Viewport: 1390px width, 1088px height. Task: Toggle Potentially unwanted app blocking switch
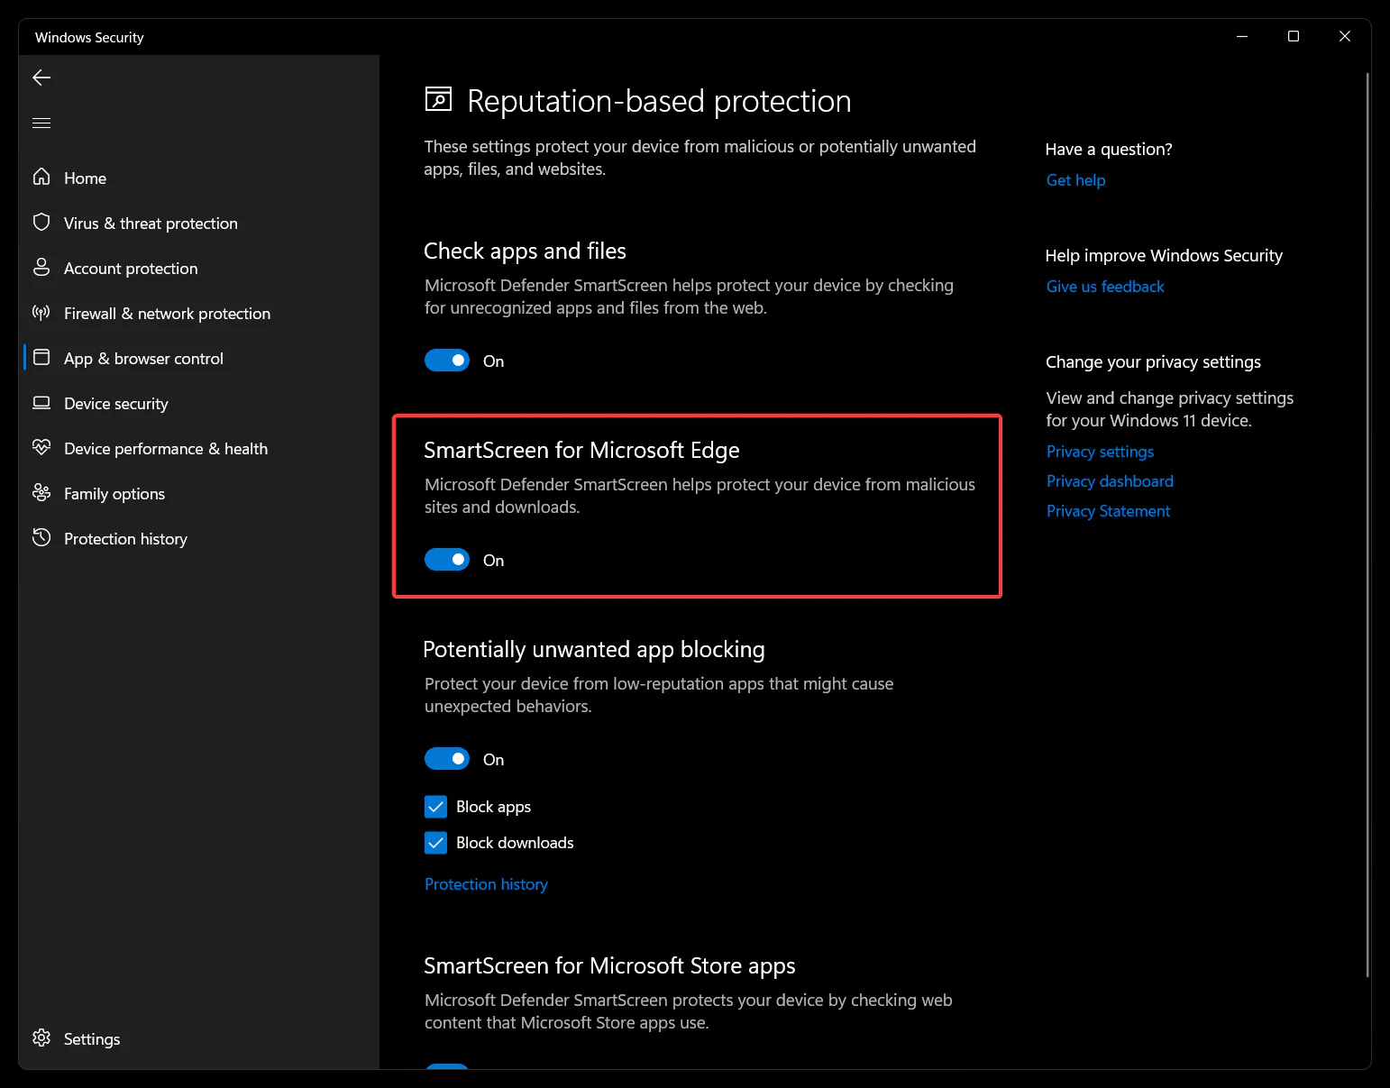point(447,759)
